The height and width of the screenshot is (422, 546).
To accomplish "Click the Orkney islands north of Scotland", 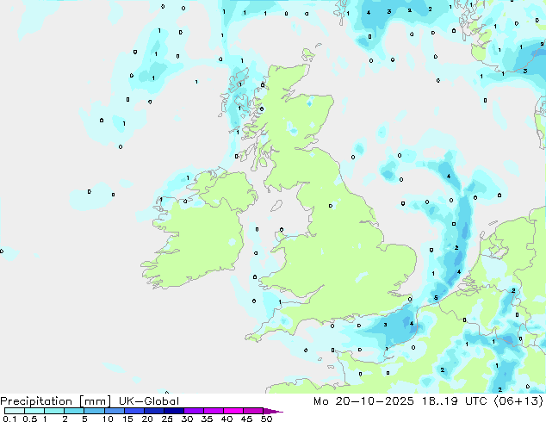I will click(x=309, y=54).
